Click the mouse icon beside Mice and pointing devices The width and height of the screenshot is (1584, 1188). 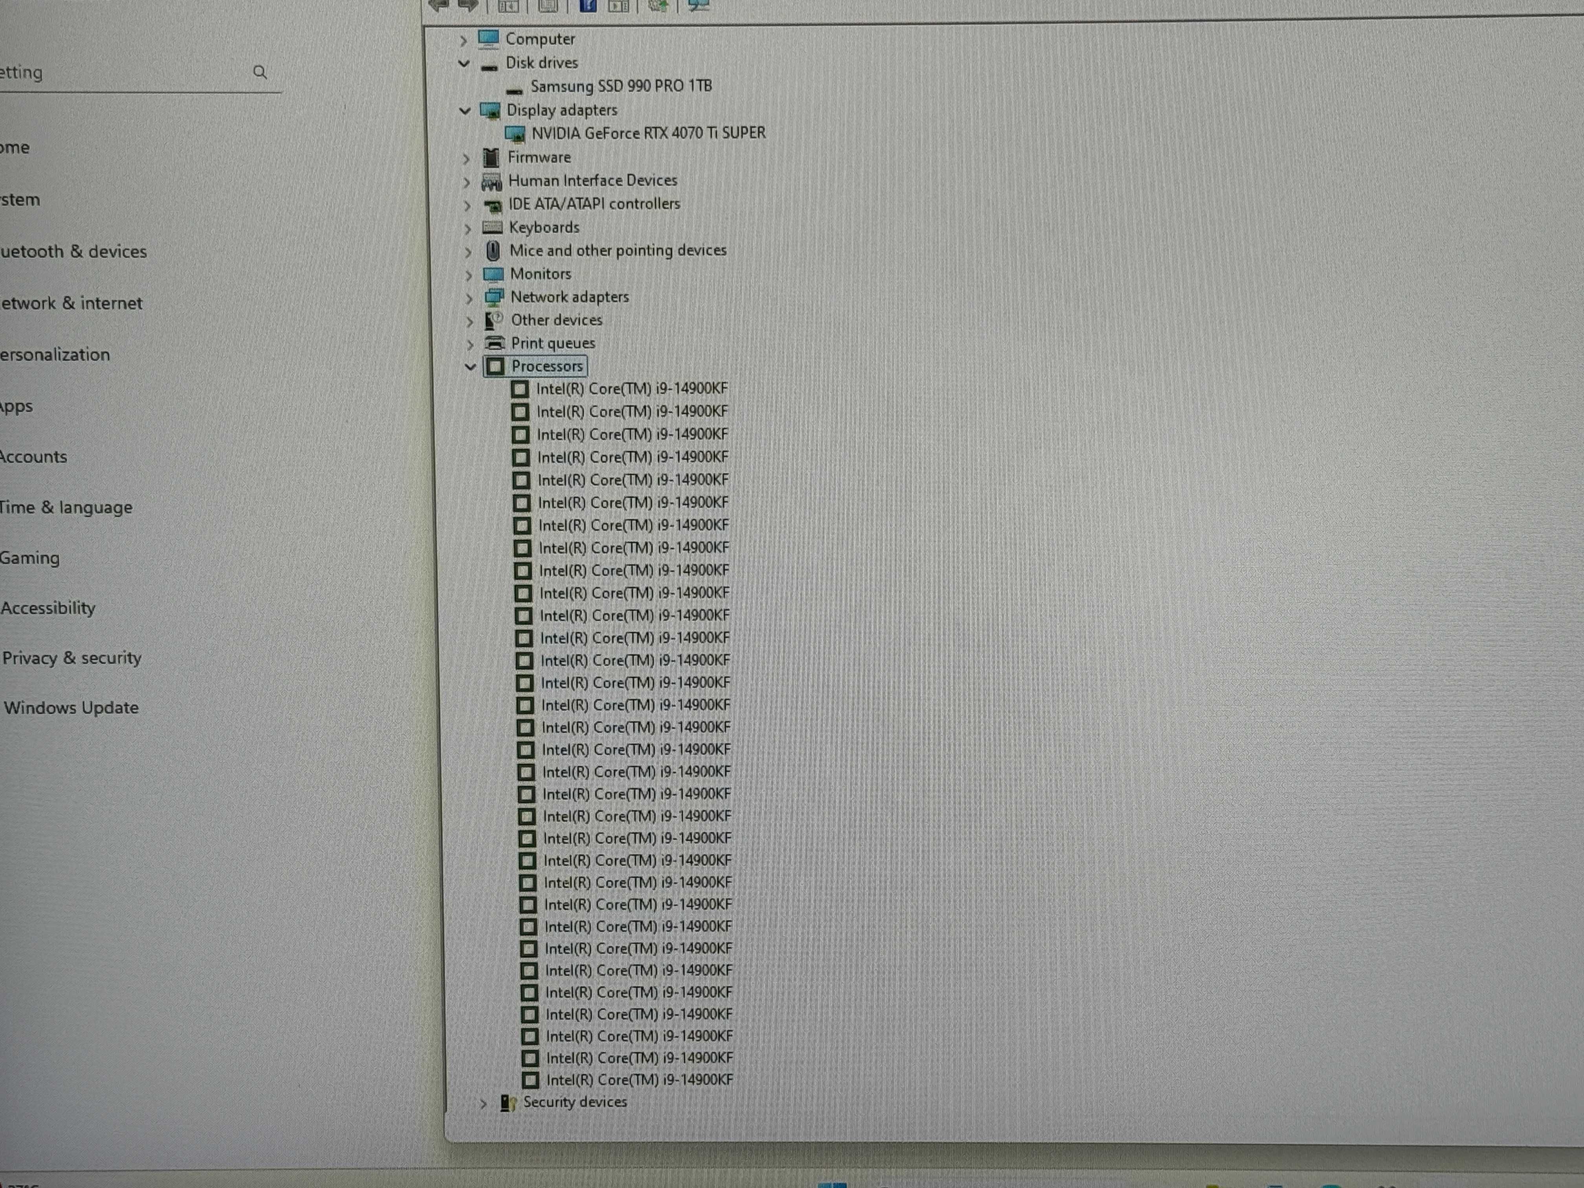(493, 251)
